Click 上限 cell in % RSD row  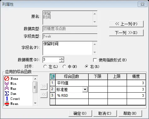pos(117,95)
